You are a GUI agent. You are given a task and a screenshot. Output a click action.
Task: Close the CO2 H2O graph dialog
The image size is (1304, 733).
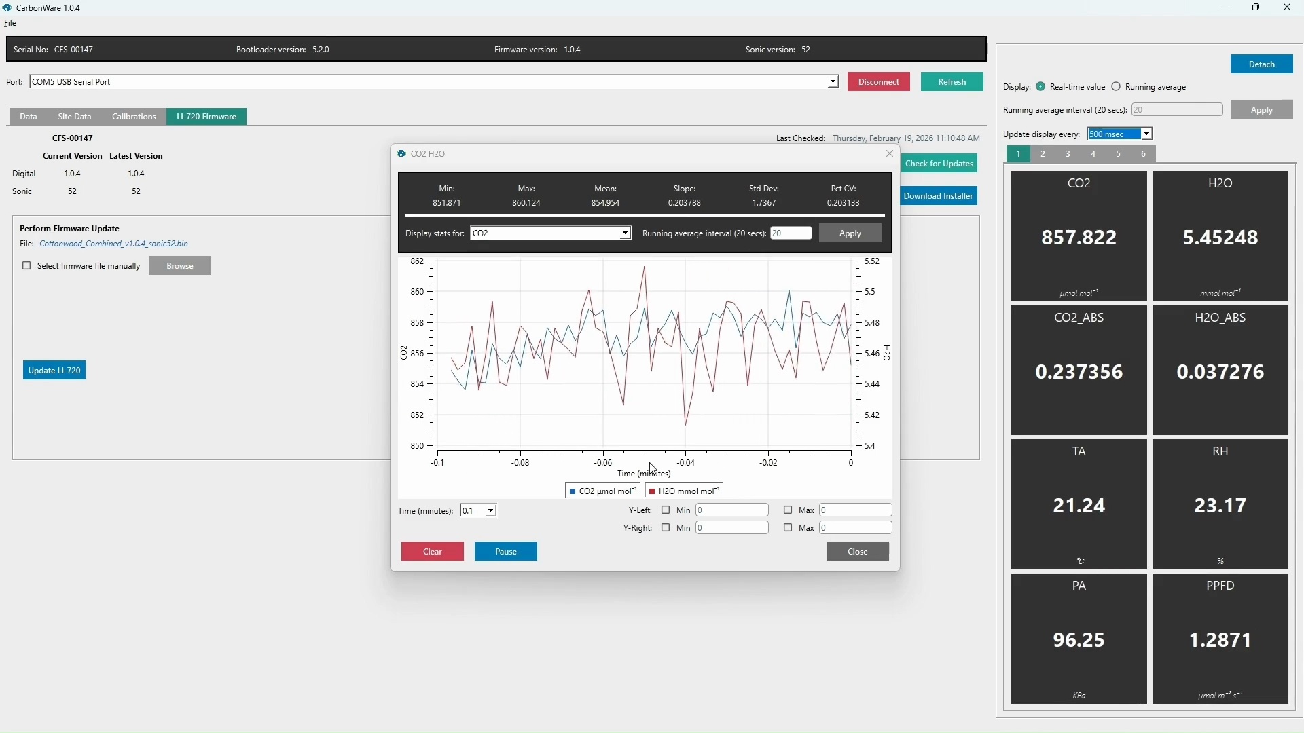(x=858, y=552)
